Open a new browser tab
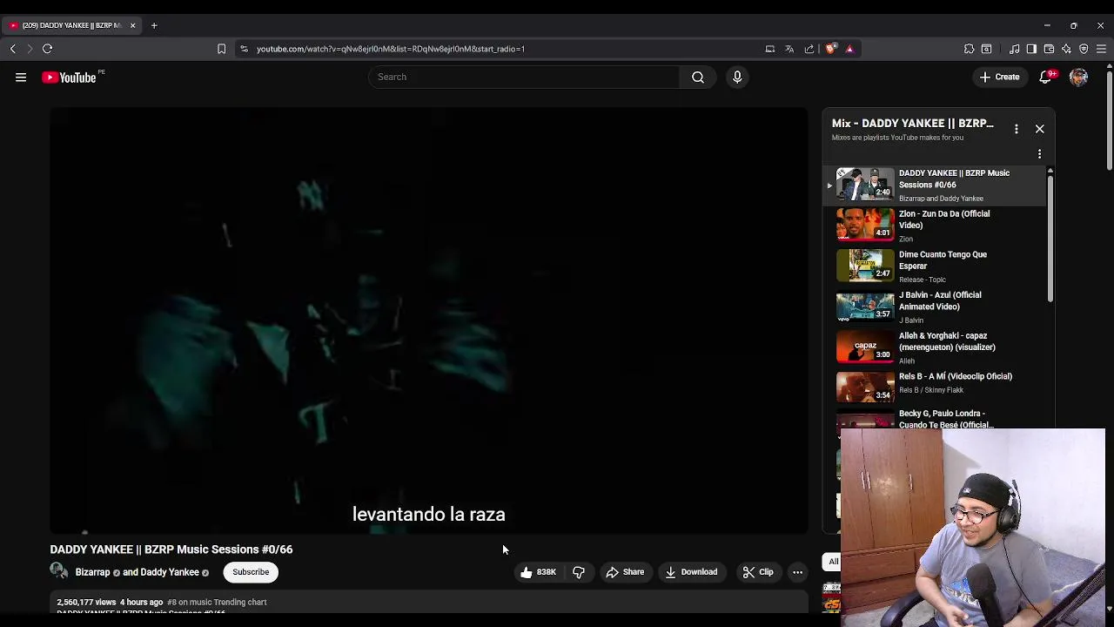Image resolution: width=1114 pixels, height=627 pixels. click(154, 25)
